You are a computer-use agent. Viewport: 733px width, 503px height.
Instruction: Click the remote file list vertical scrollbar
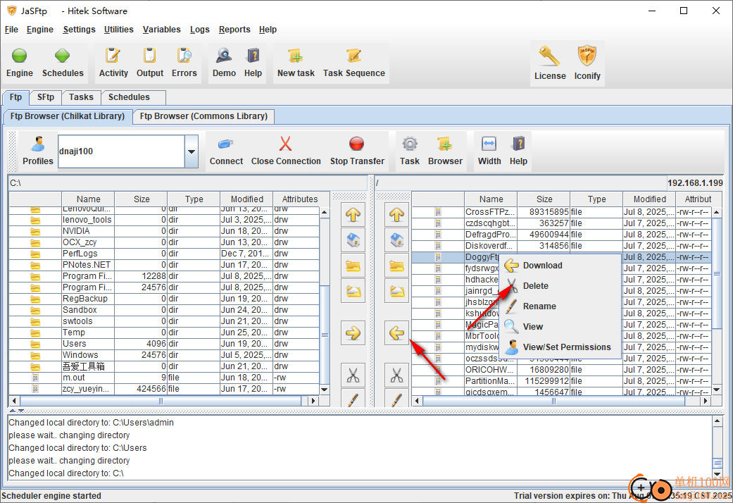[x=717, y=301]
